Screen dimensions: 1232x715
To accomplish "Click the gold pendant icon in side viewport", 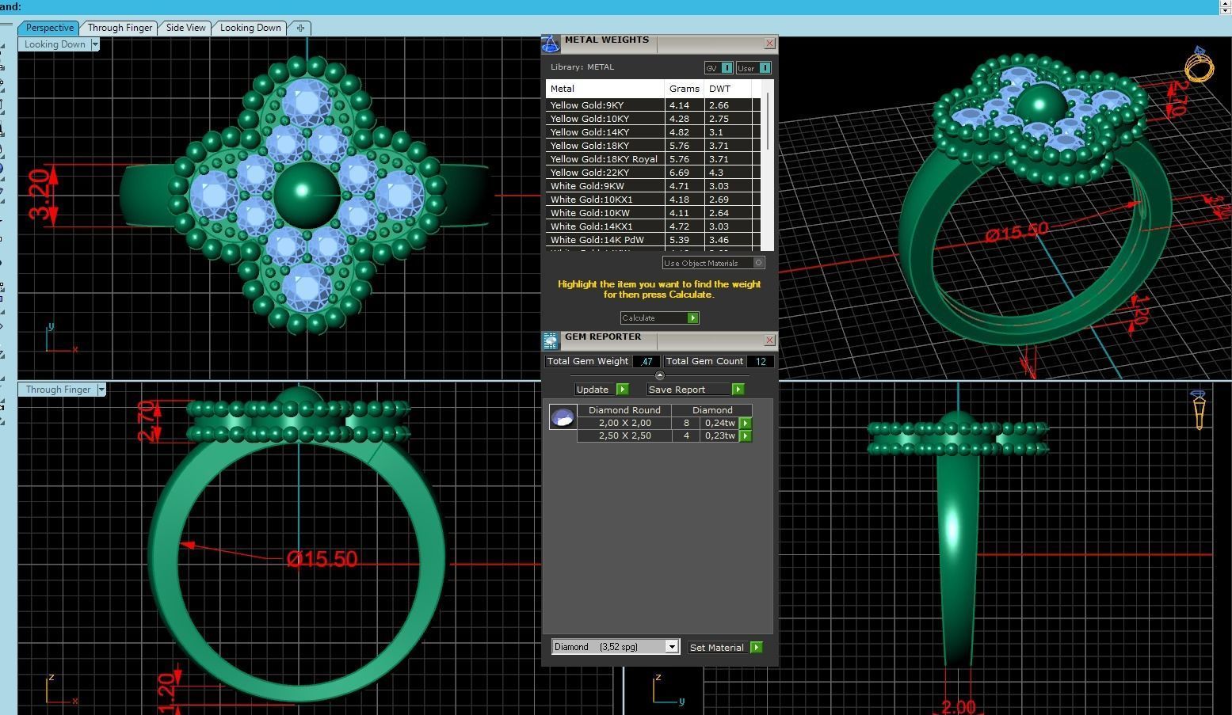I will coord(1199,409).
